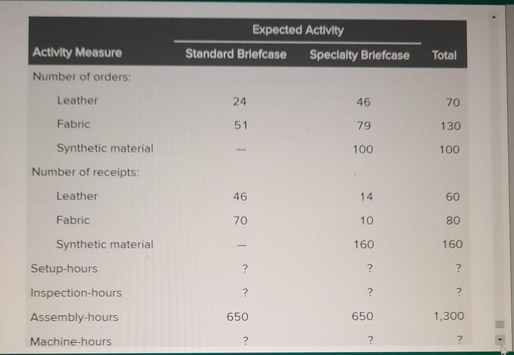Select the Setup-hours Specialty Briefcase question mark
Image resolution: width=514 pixels, height=355 pixels.
click(x=370, y=268)
